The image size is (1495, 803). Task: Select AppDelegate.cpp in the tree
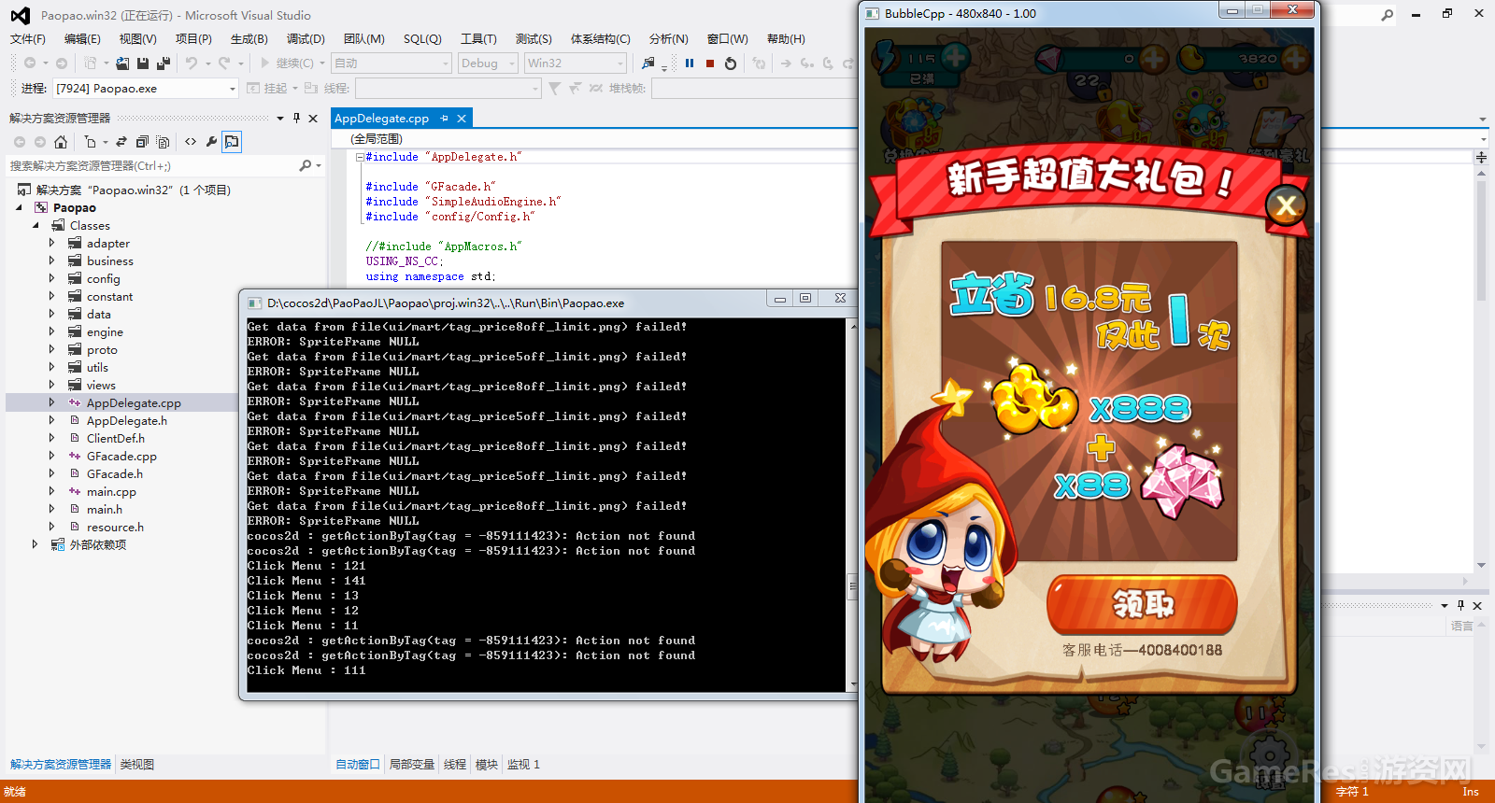point(134,403)
